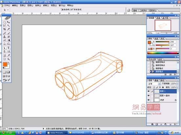Expand the 不透明度 opacity arrow in layers panel
The height and width of the screenshot is (135, 181).
tap(177, 83)
